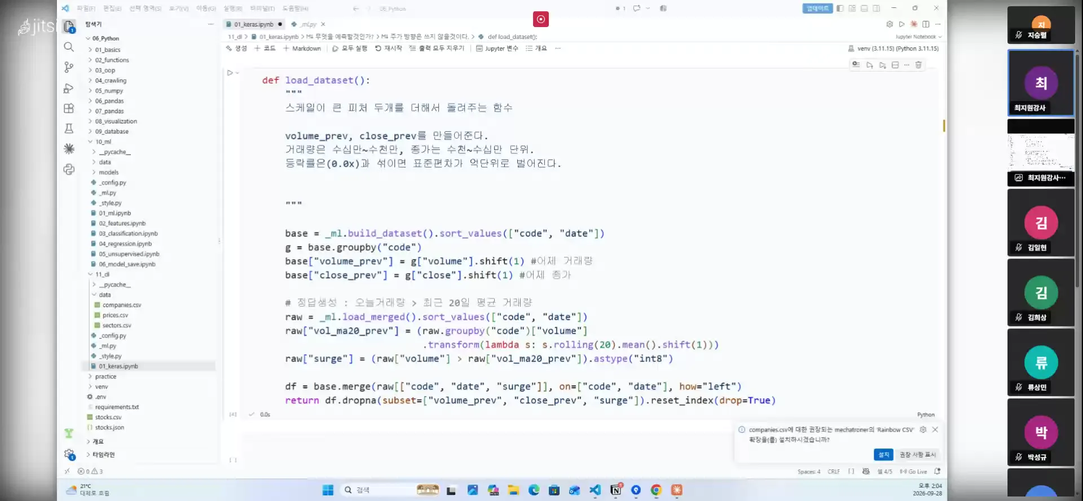Image resolution: width=1083 pixels, height=501 pixels.
Task: Click the notebook settings gear icon
Action: coord(890,24)
